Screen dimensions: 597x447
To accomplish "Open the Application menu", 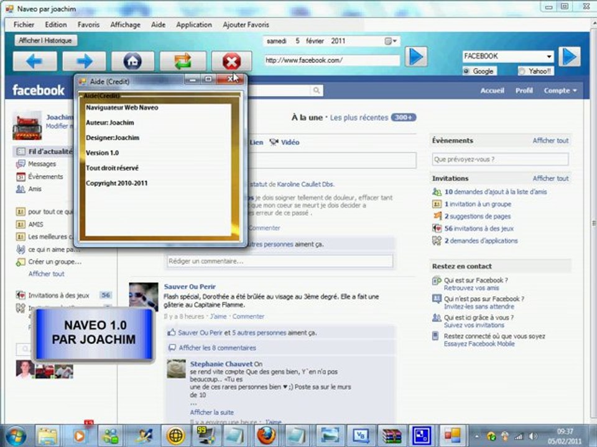I will (194, 25).
